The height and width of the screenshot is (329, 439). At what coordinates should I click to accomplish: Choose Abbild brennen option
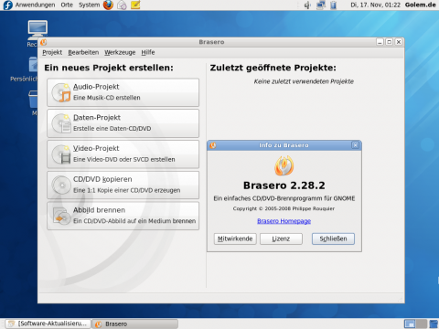tap(123, 216)
